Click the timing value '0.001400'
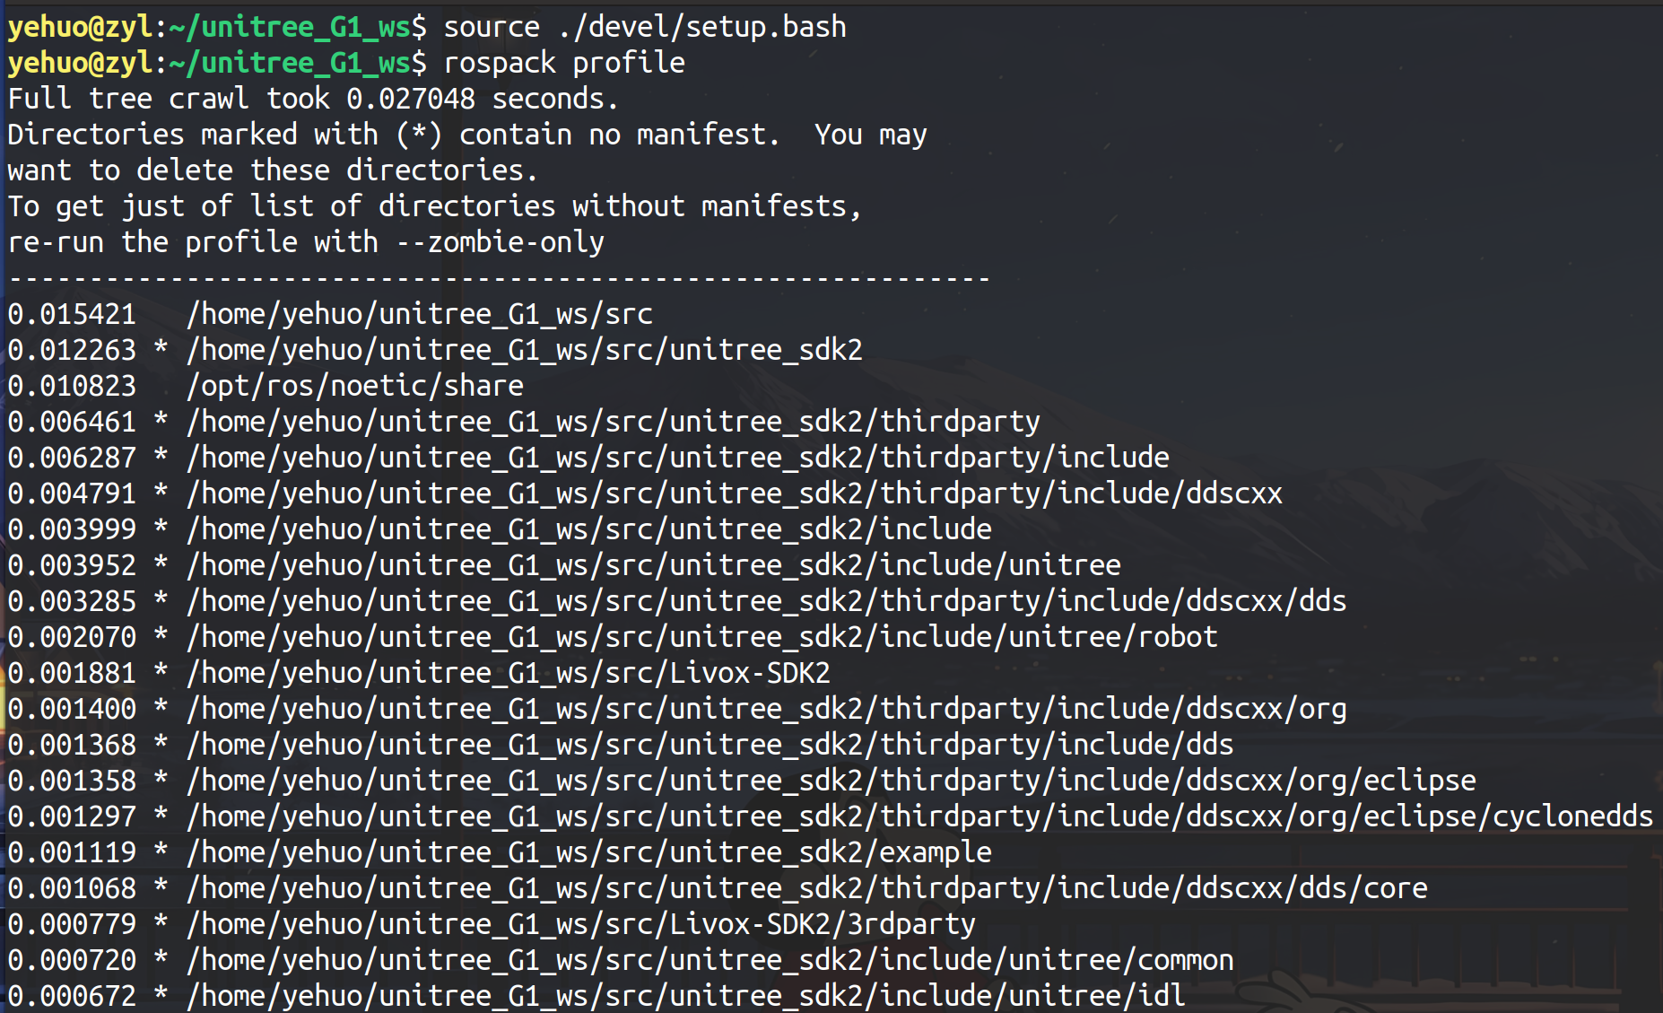 coord(72,709)
